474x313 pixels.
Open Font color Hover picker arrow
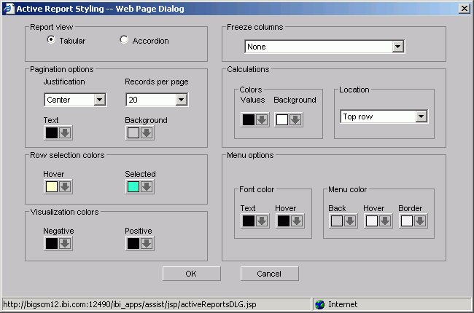297,221
